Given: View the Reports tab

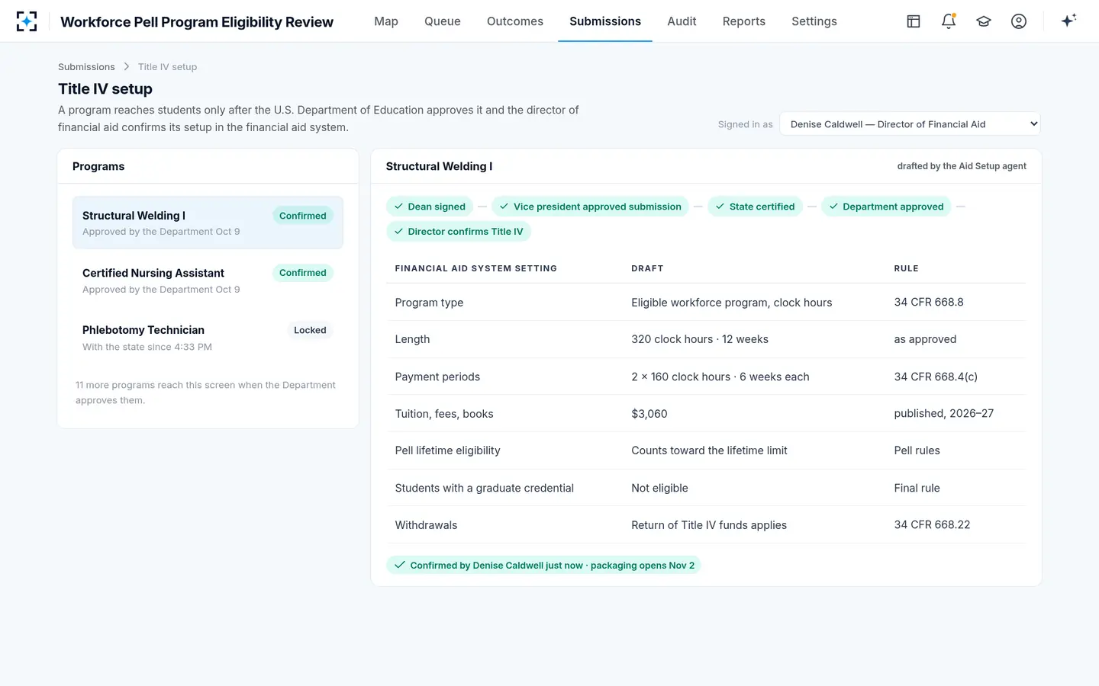Looking at the screenshot, I should click(x=744, y=21).
